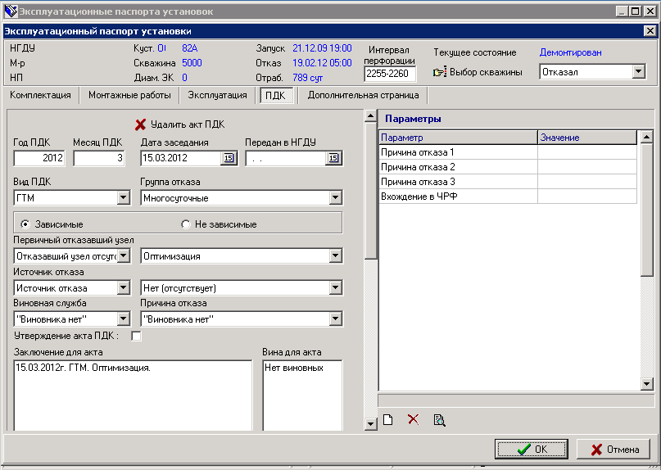Click the pointing hand Выбор скважины icon
The image size is (661, 470).
(x=440, y=72)
